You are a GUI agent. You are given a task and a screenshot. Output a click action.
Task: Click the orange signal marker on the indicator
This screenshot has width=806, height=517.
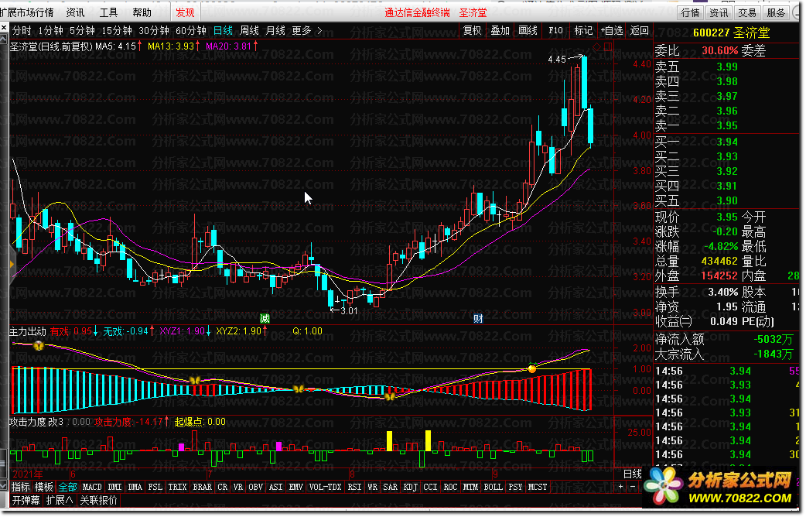(x=532, y=368)
